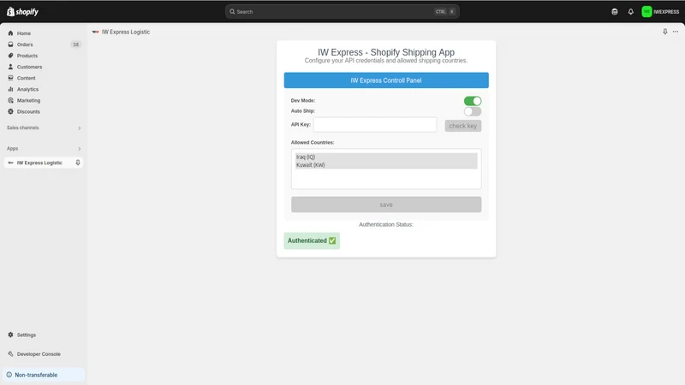Open the store sidekick icon in top bar

(x=615, y=12)
